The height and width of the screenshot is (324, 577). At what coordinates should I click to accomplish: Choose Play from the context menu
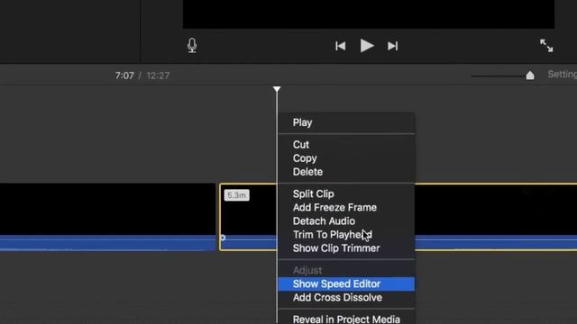click(346, 122)
